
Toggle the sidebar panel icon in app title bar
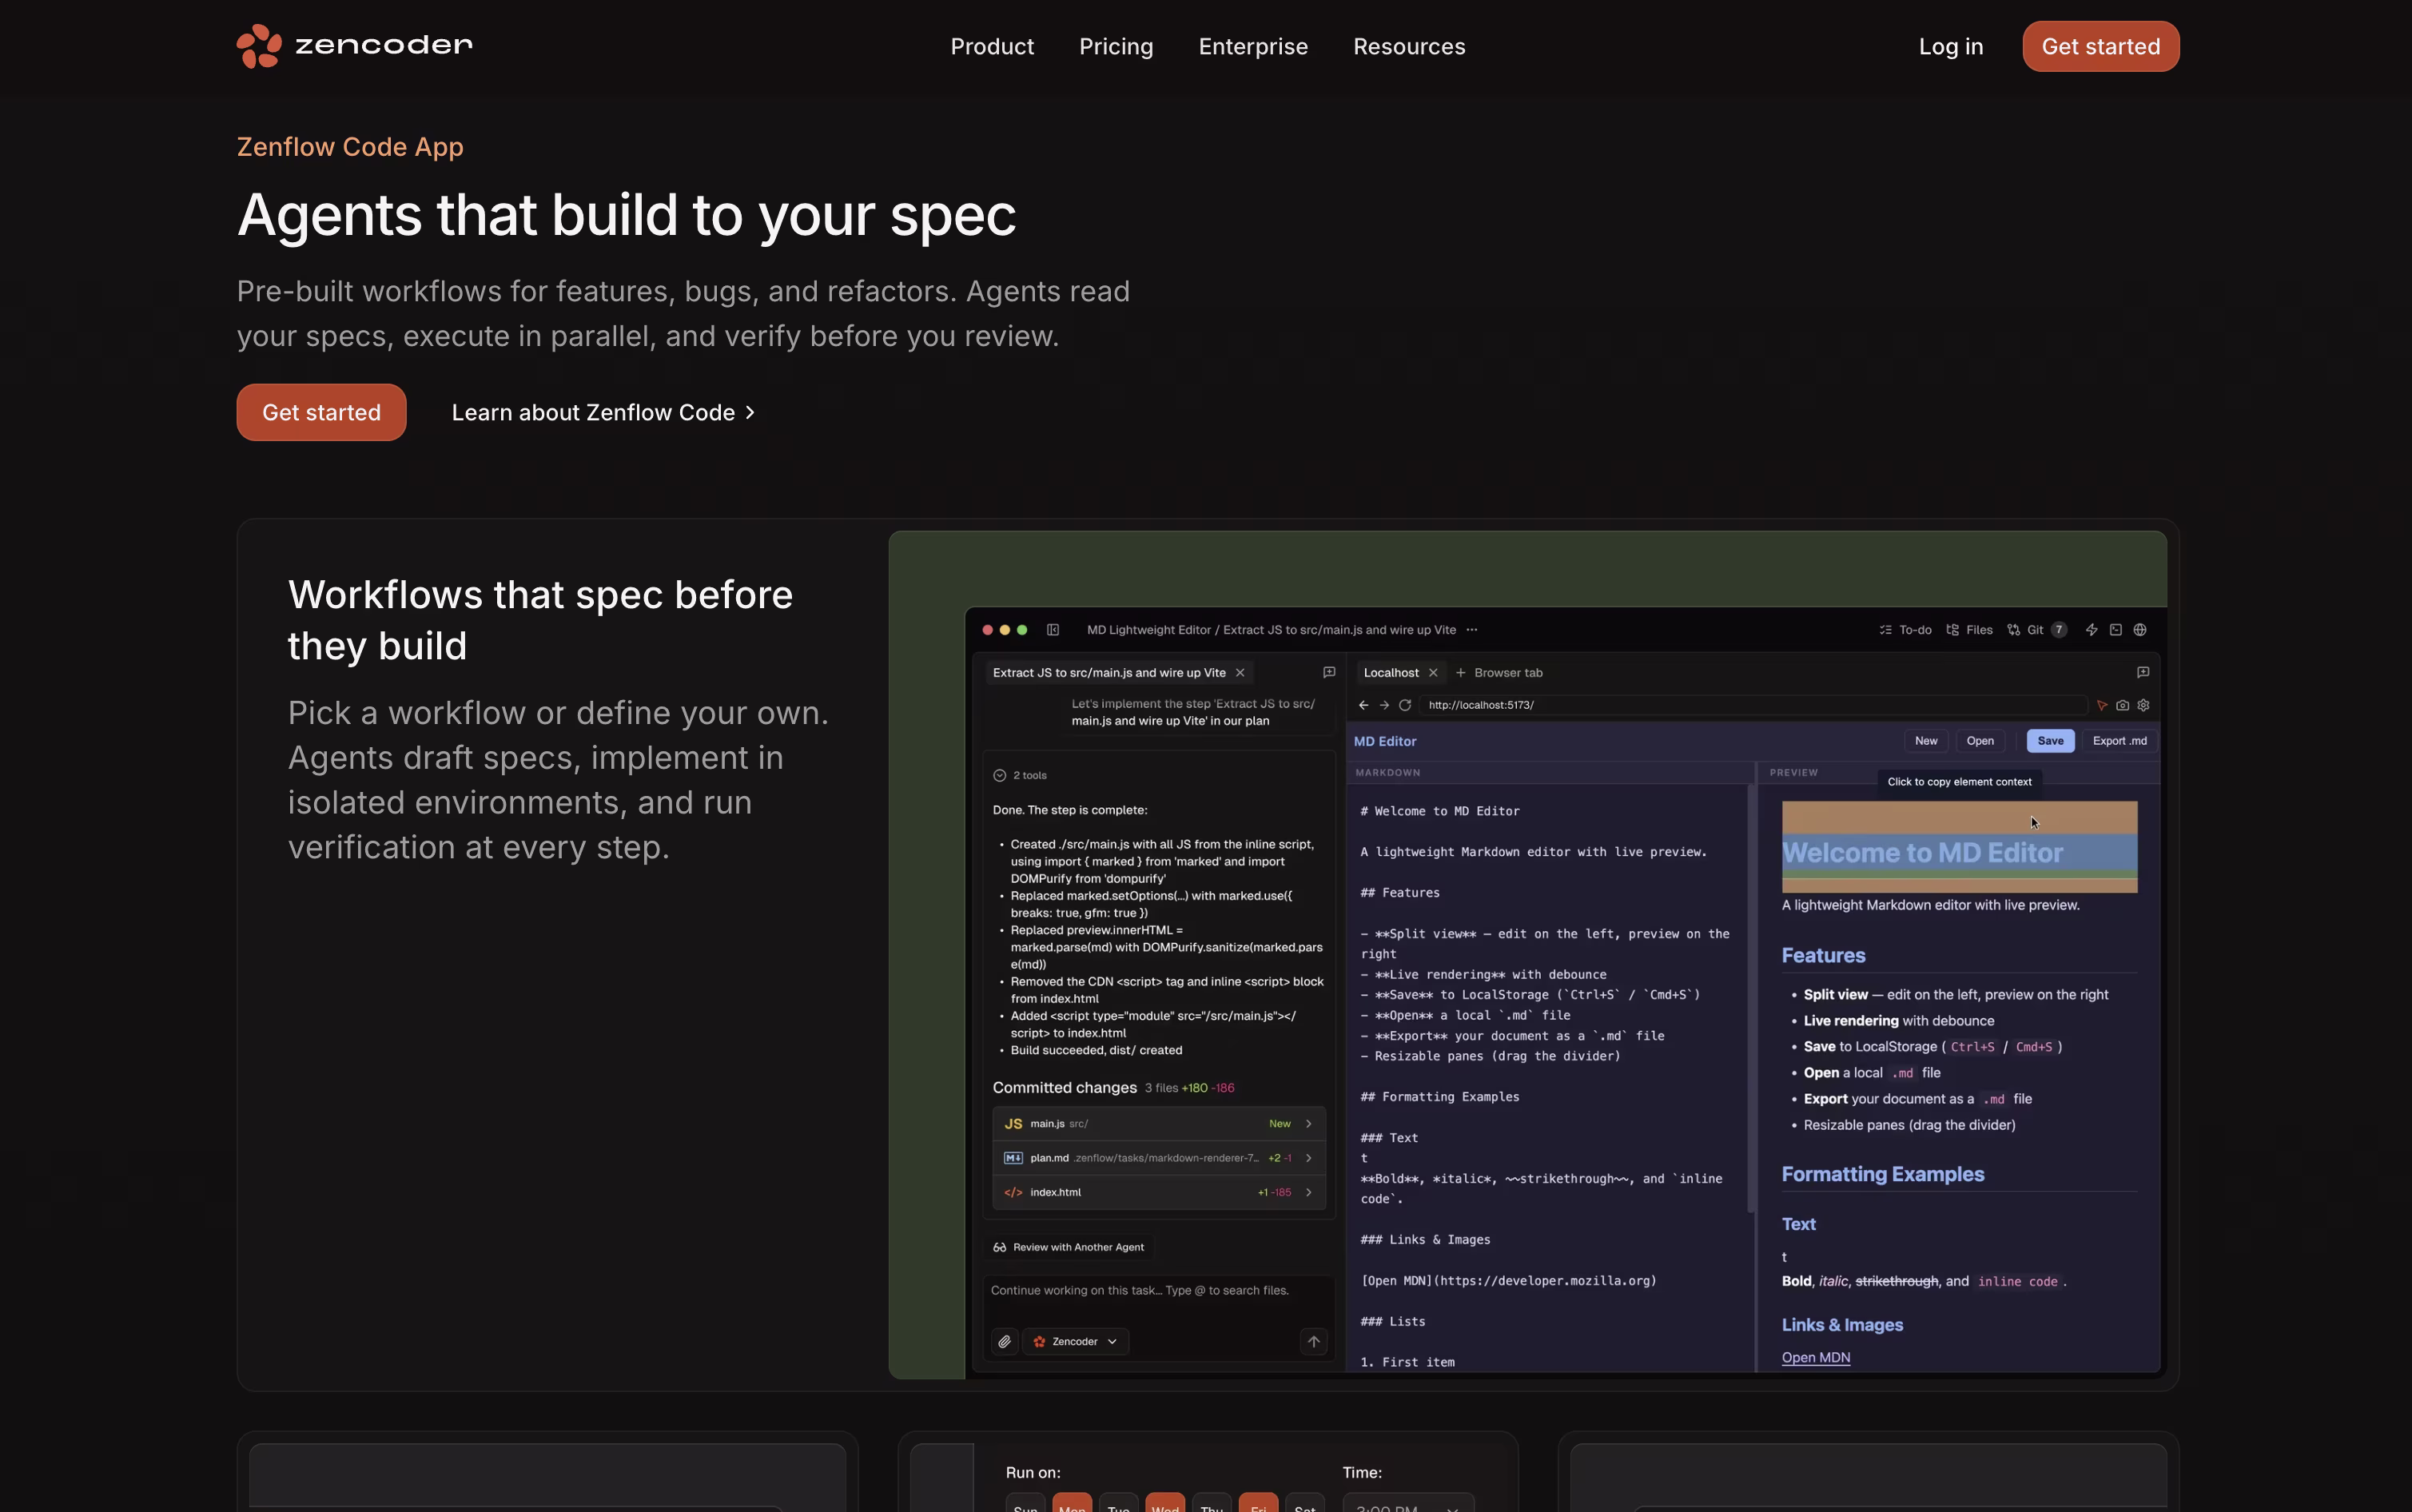(1053, 630)
